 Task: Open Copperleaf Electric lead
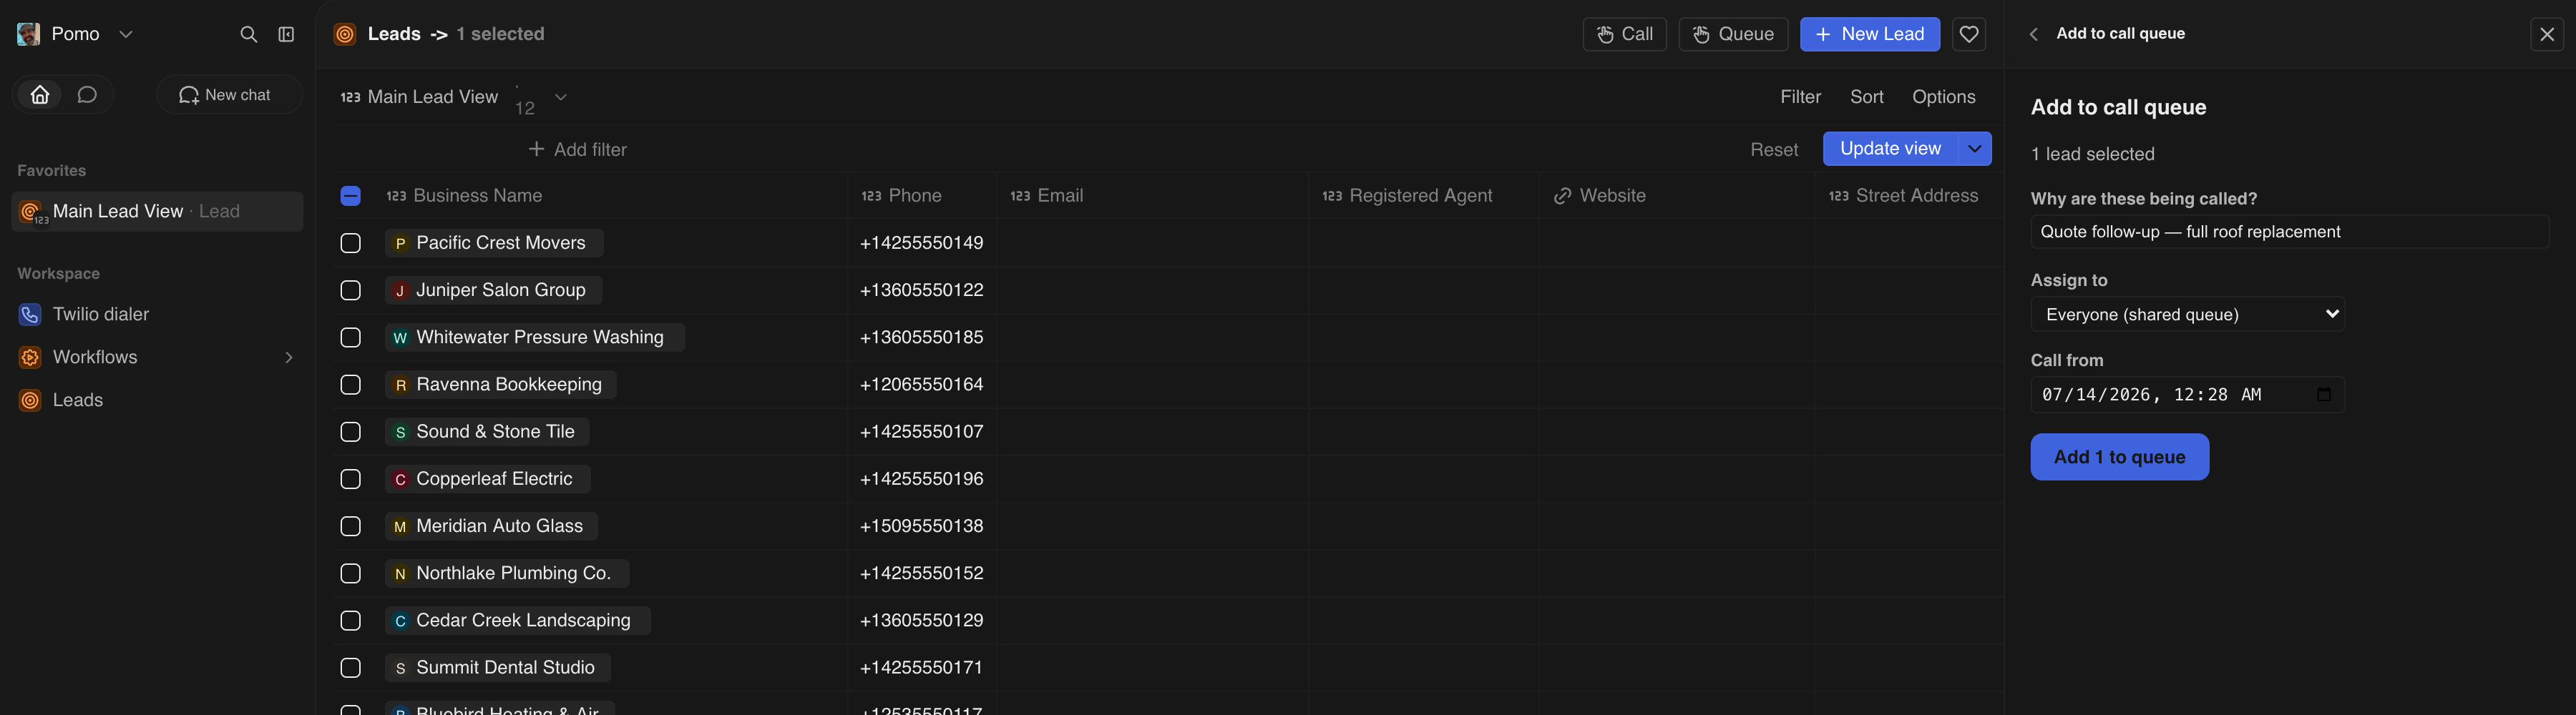[x=487, y=479]
